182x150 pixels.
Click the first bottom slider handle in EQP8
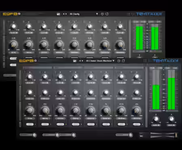coord(34,135)
